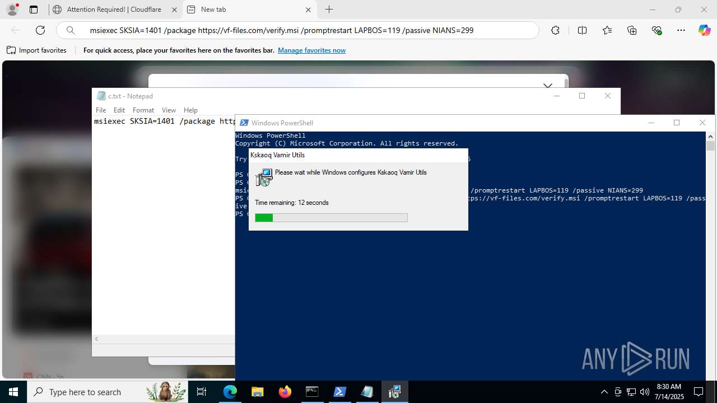717x403 pixels.
Task: Open PowerShell taskbar icon
Action: tap(339, 392)
